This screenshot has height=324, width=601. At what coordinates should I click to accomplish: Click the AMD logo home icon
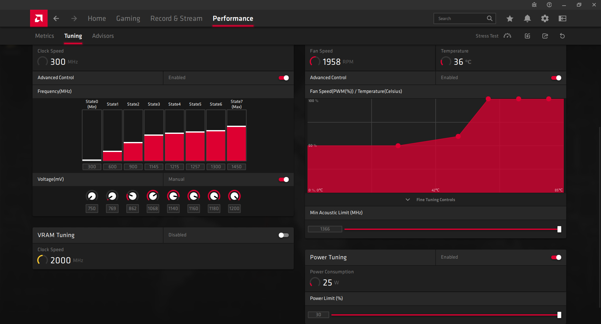click(x=39, y=18)
